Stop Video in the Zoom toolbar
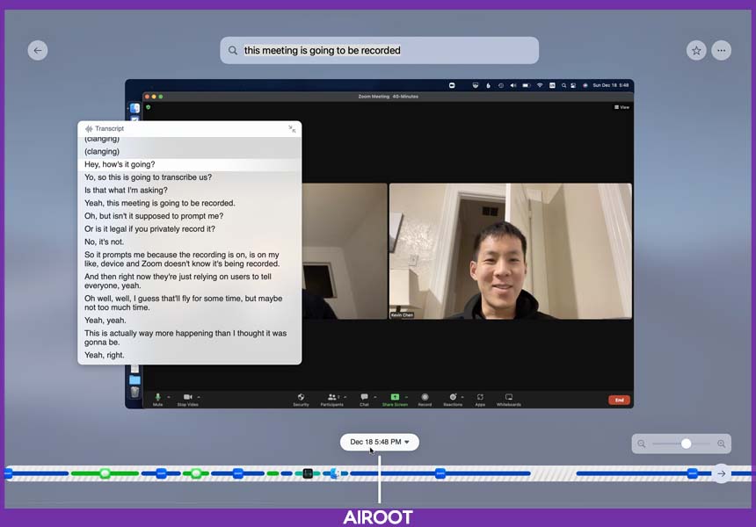Viewport: 756px width, 527px height. coord(187,400)
